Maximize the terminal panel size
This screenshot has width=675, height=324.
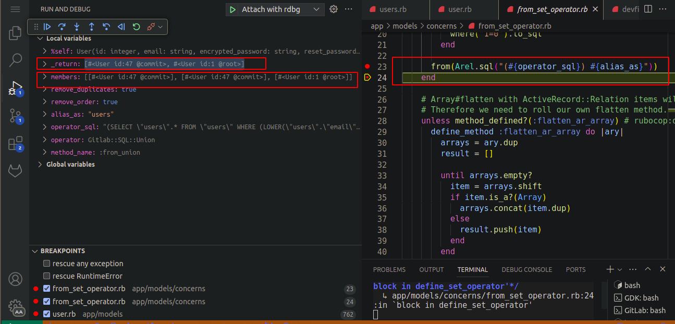pyautogui.click(x=648, y=269)
